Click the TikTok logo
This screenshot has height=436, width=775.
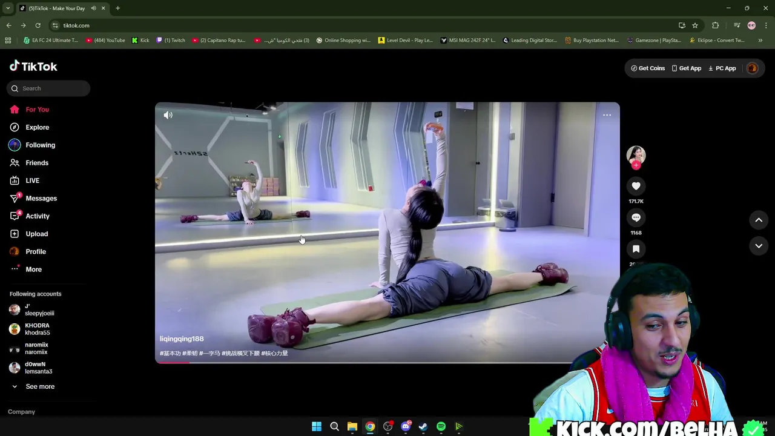[33, 67]
